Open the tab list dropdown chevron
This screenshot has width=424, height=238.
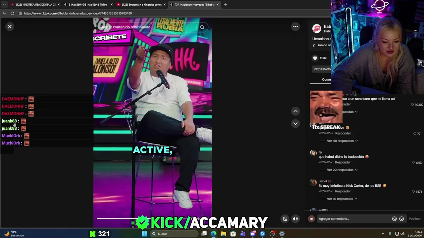[x=4, y=4]
